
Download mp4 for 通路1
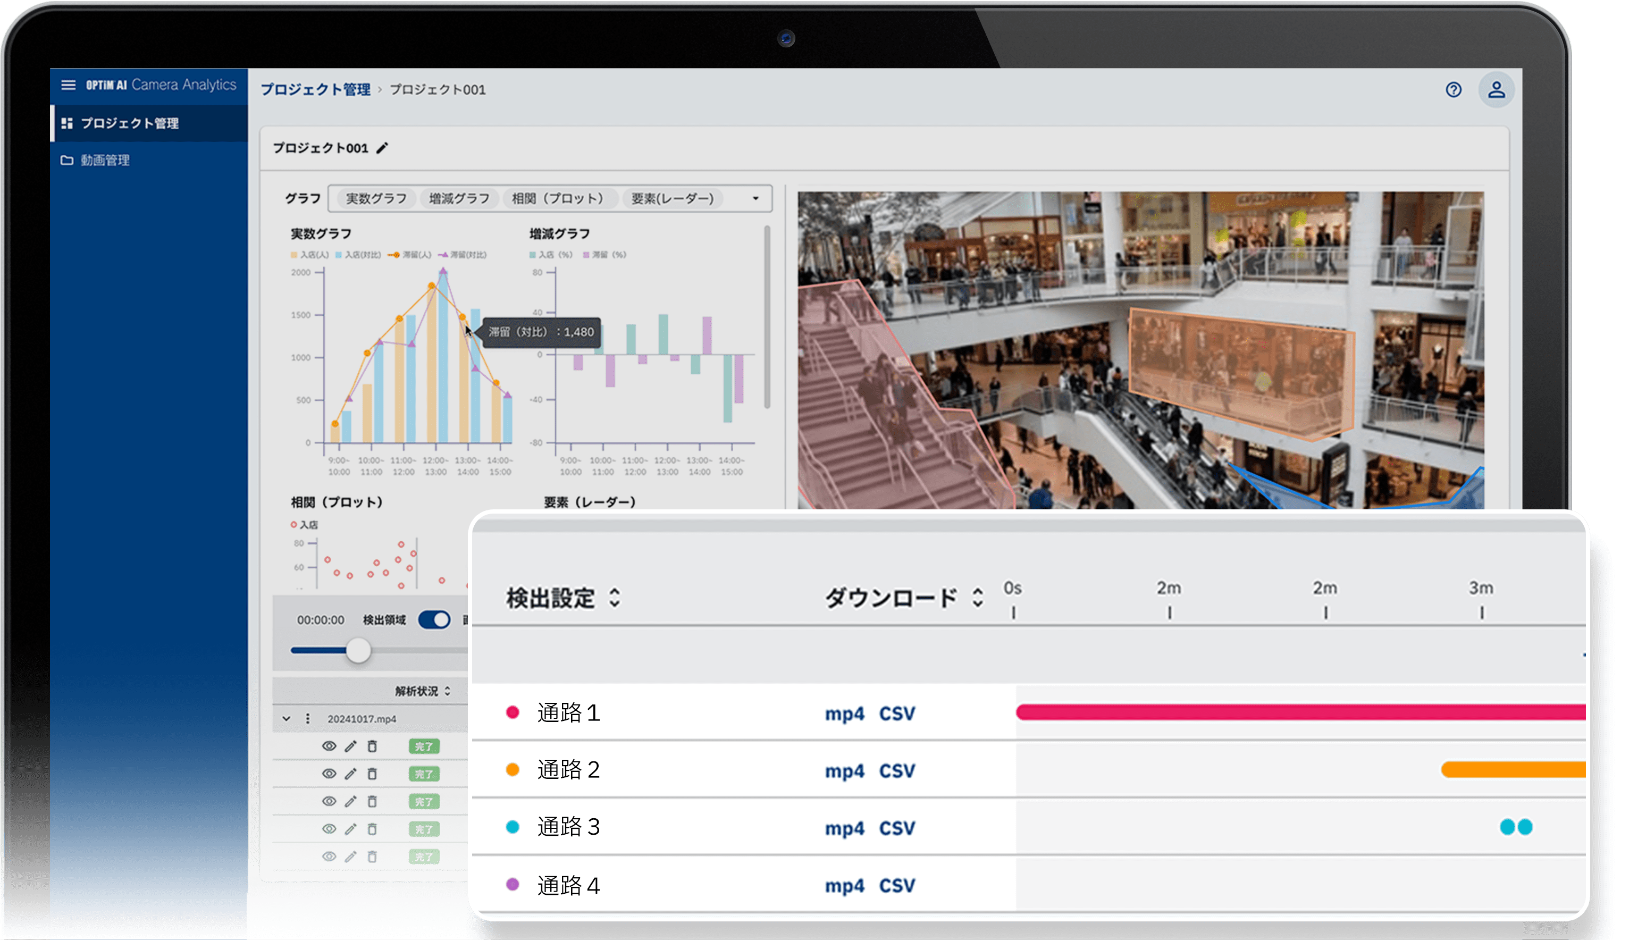pyautogui.click(x=844, y=714)
